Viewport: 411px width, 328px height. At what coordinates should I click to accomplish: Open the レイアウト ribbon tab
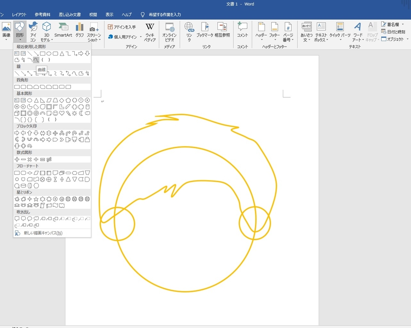[19, 15]
